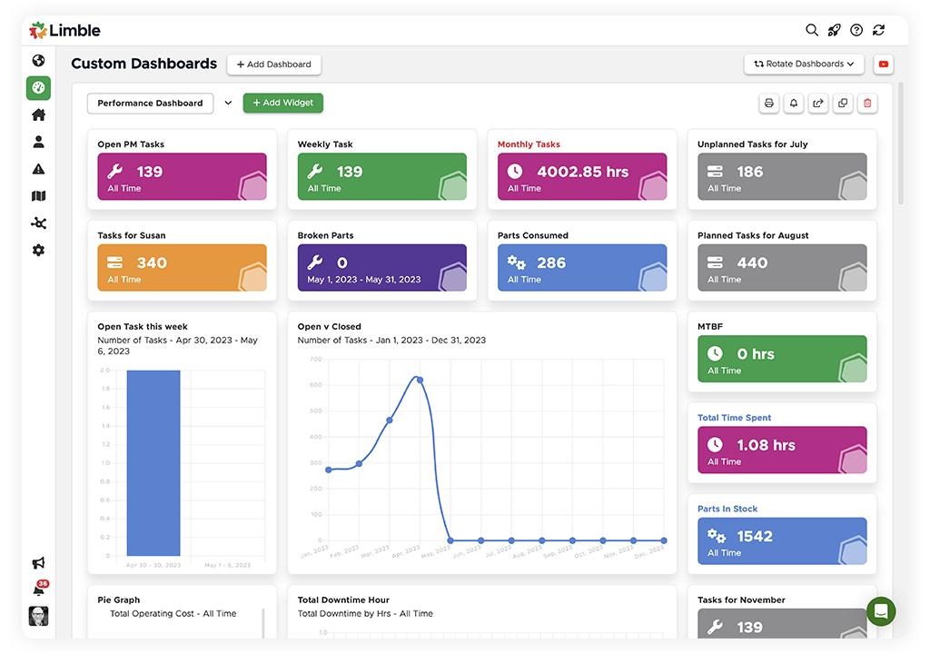The height and width of the screenshot is (654, 930).
Task: Open the Performance Dashboard selector
Action: (150, 104)
